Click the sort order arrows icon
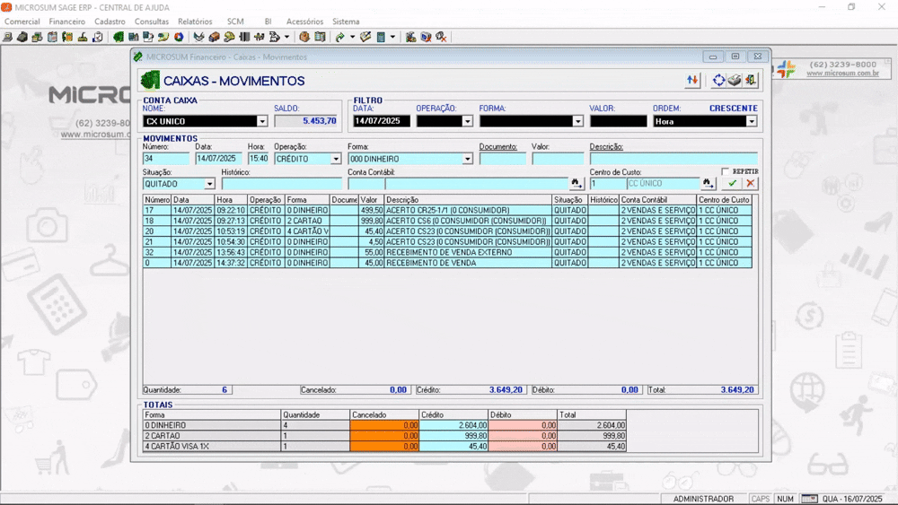 (x=692, y=81)
